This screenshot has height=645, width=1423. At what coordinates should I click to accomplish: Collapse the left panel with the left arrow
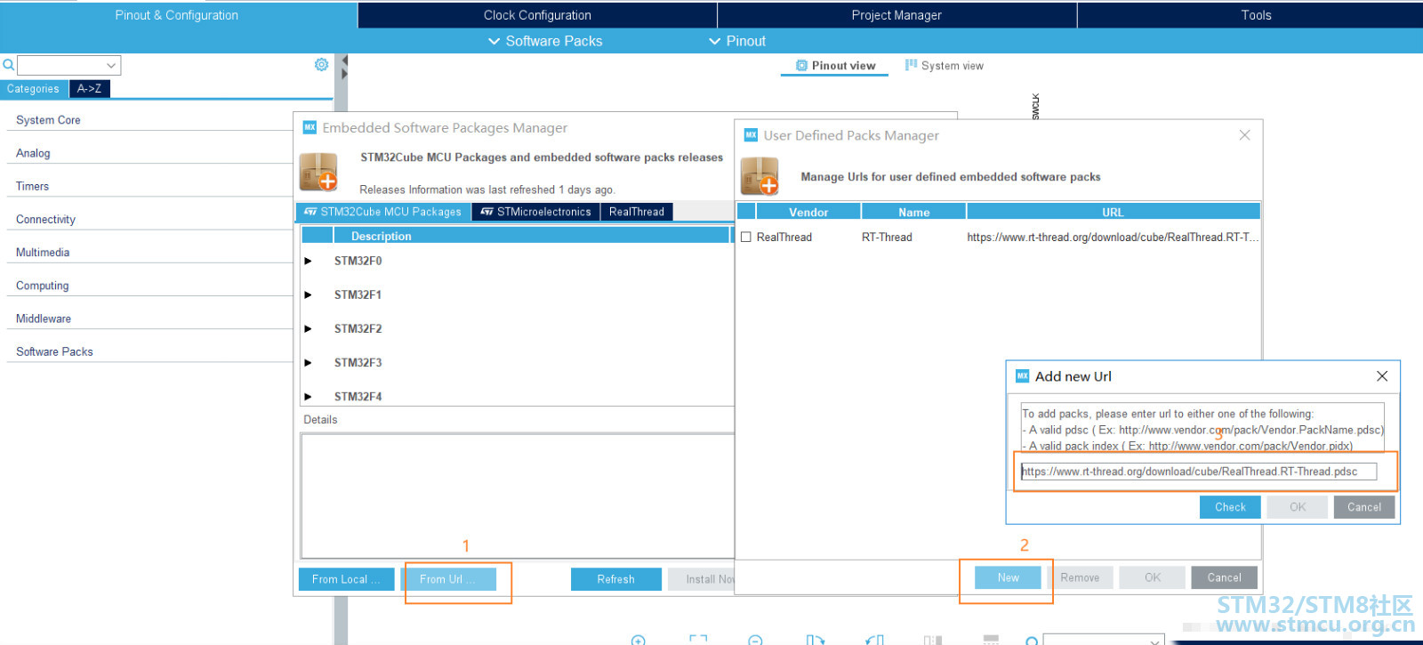(344, 60)
